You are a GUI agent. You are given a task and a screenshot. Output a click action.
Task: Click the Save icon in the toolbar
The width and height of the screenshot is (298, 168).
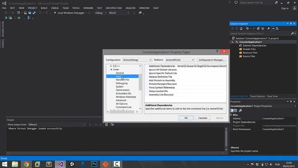(30, 13)
